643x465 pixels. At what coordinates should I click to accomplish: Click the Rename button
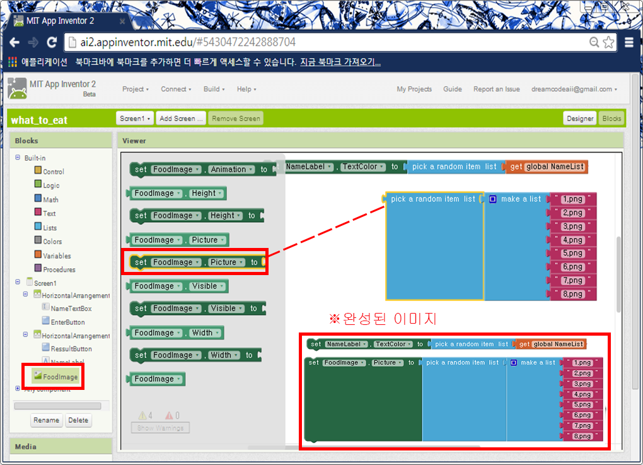coord(46,420)
